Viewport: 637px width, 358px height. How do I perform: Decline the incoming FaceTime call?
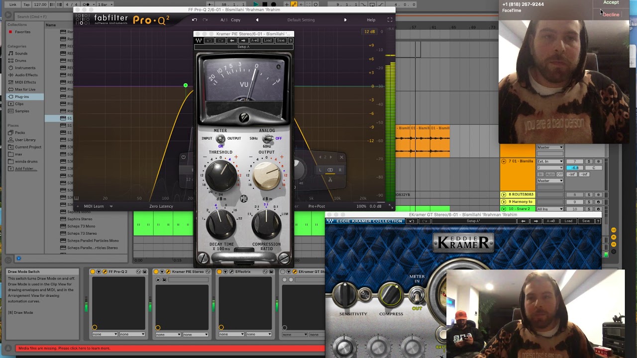click(x=611, y=14)
